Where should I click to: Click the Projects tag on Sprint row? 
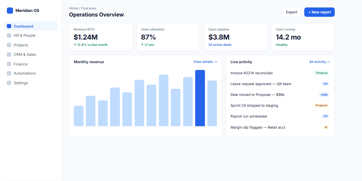tap(321, 106)
